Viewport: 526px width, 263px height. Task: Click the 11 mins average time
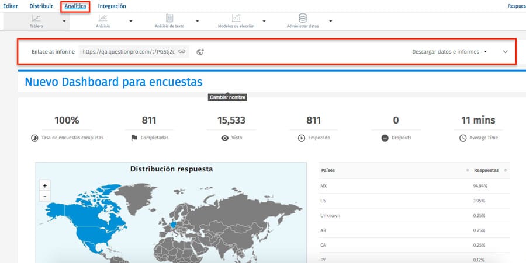point(478,120)
